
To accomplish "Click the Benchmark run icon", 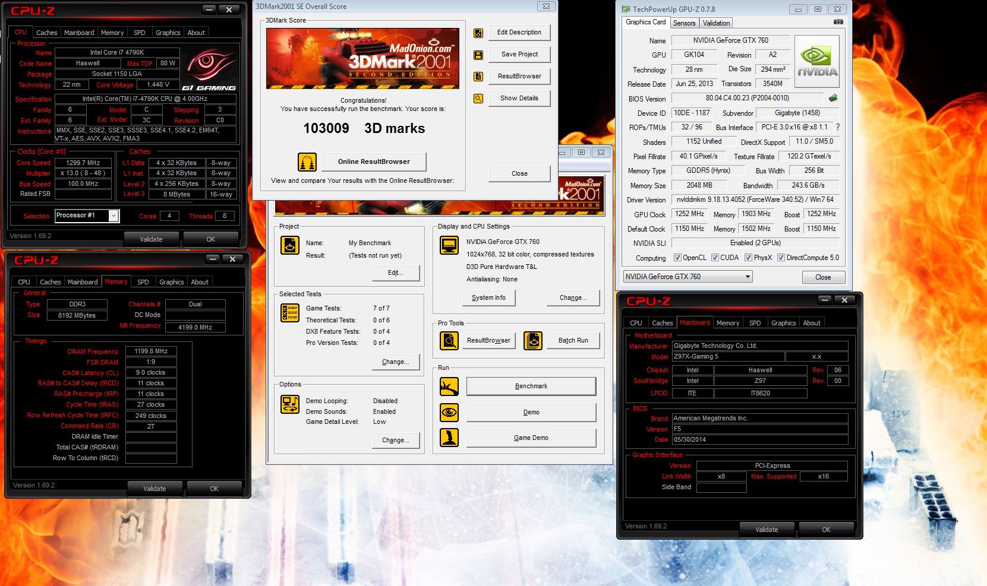I will 449,387.
